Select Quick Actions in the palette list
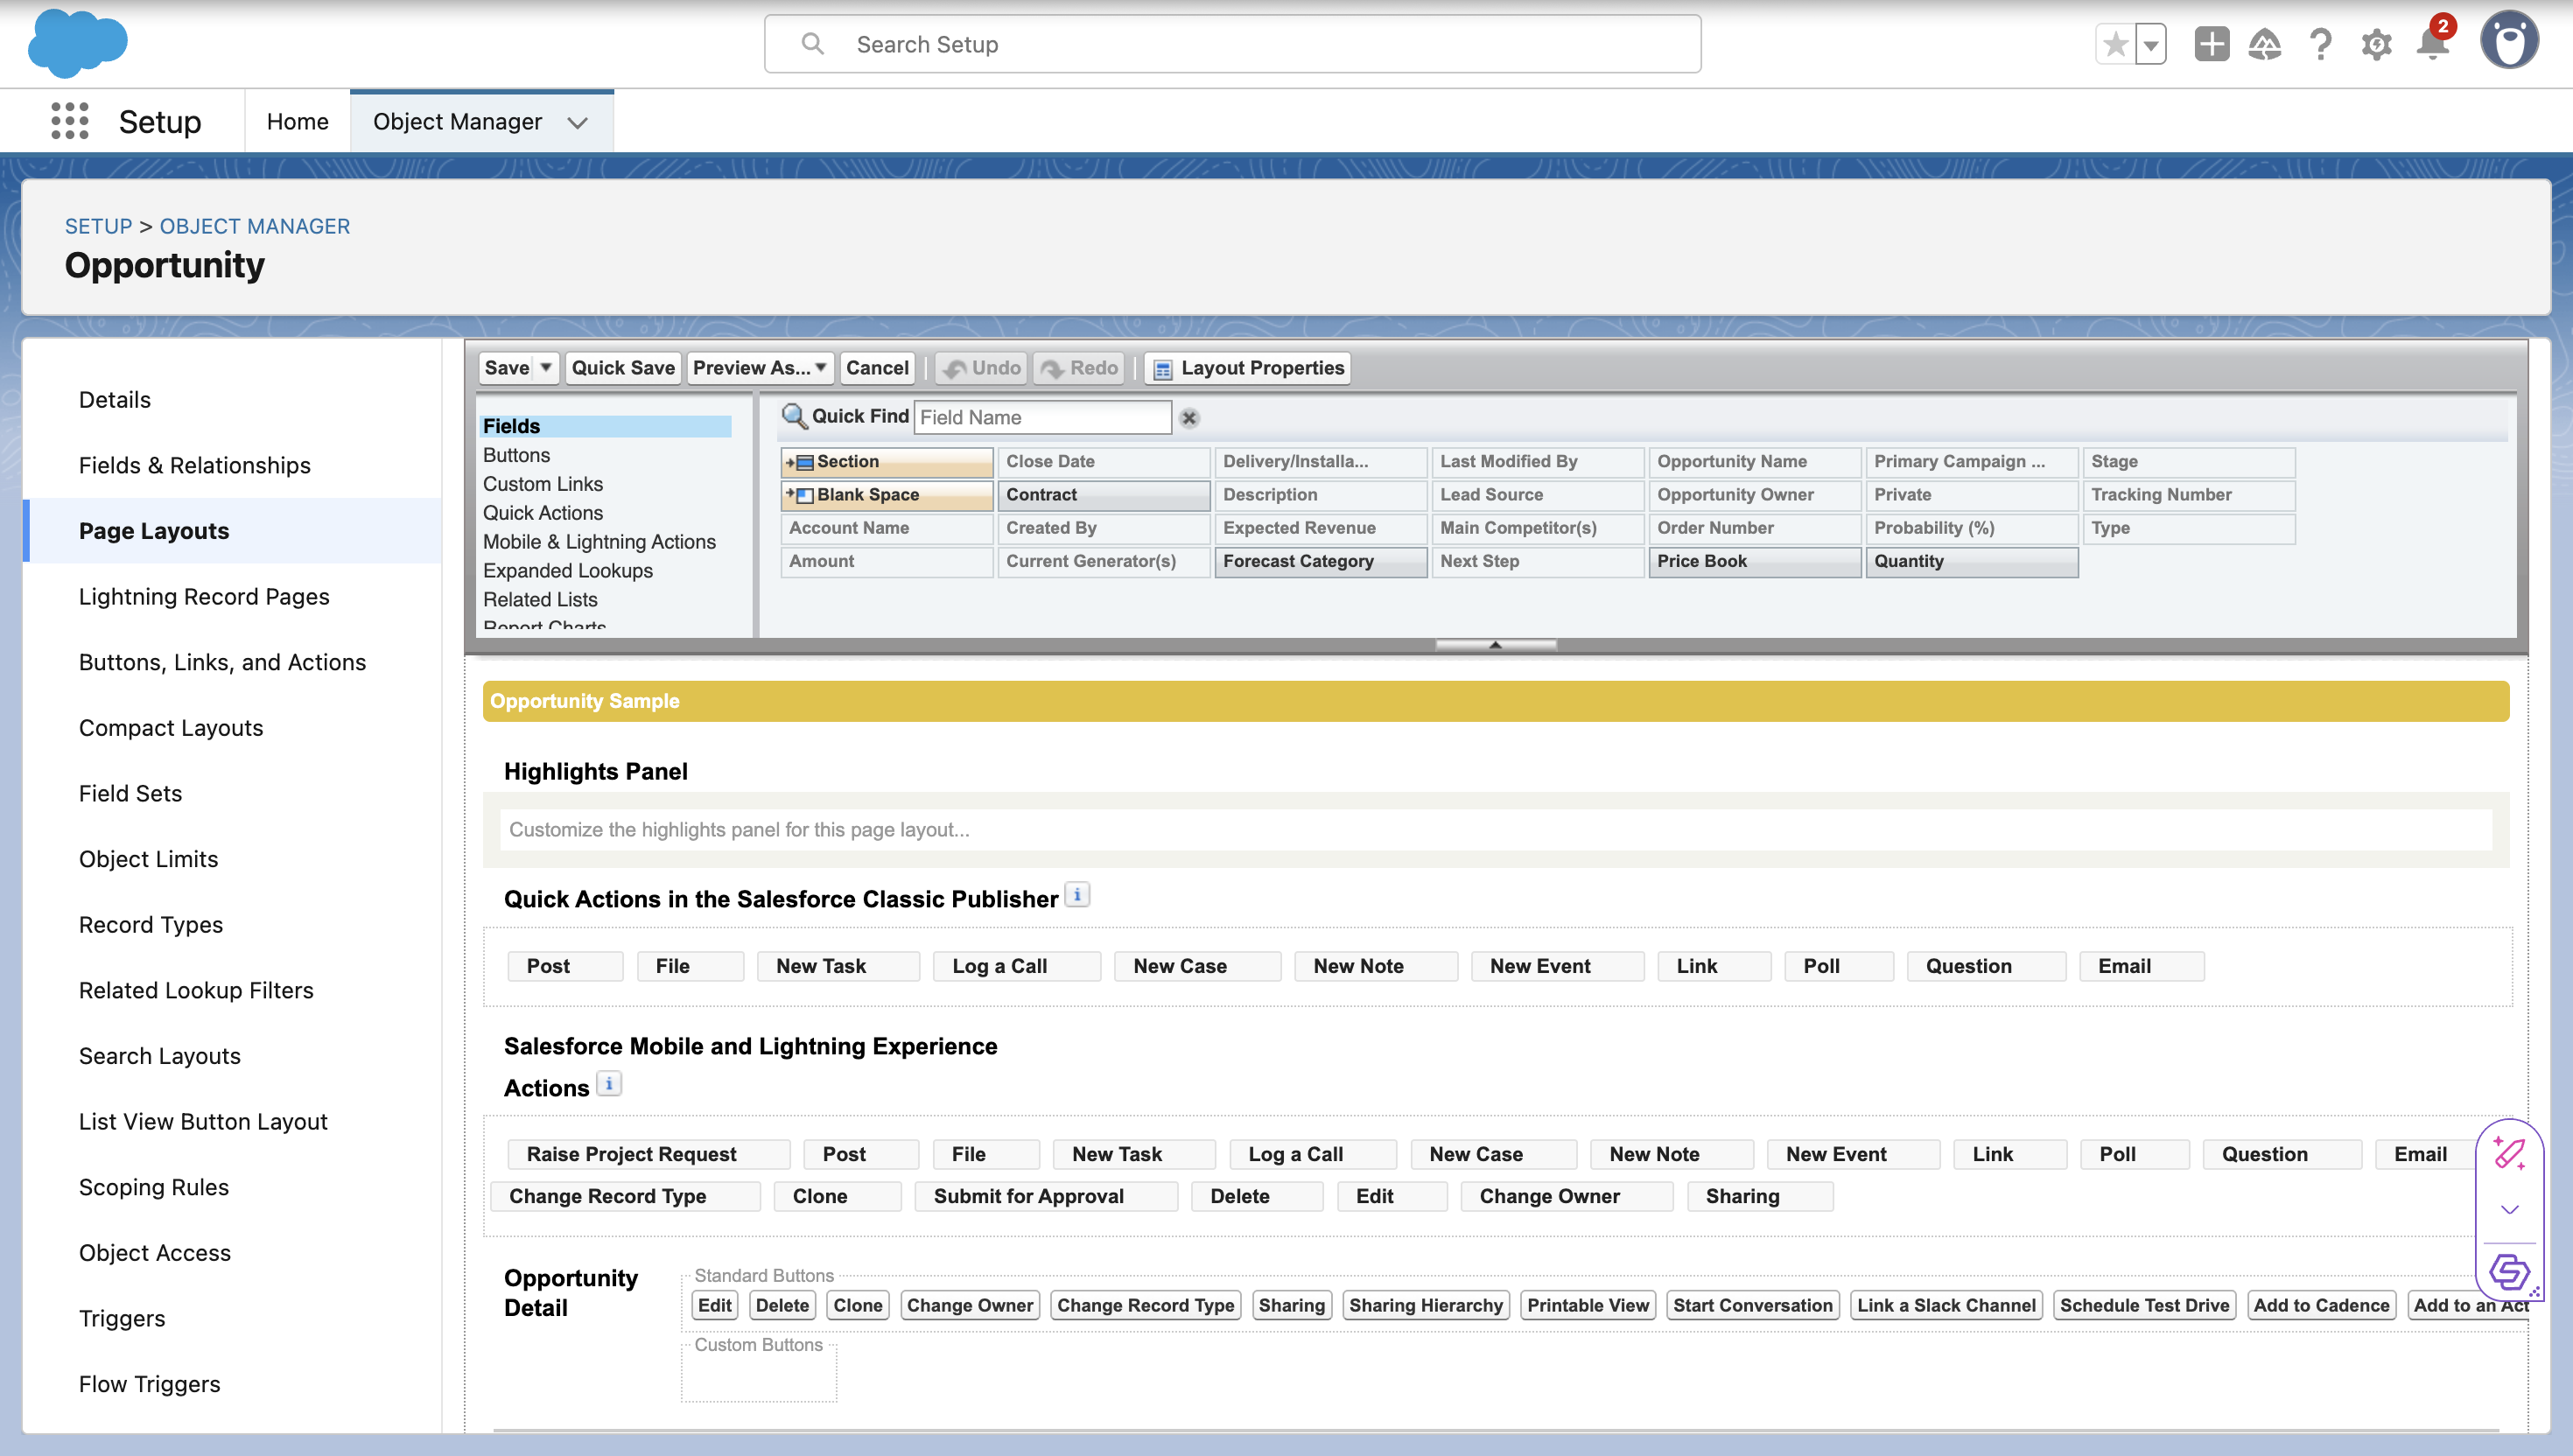This screenshot has width=2573, height=1456. point(543,513)
